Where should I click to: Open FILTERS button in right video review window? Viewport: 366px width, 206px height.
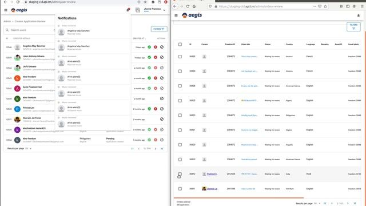coord(353,27)
